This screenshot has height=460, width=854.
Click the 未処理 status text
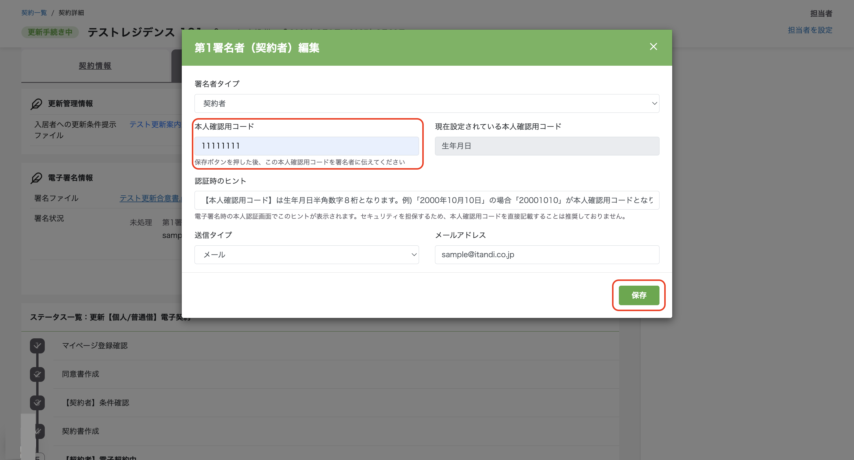[141, 222]
